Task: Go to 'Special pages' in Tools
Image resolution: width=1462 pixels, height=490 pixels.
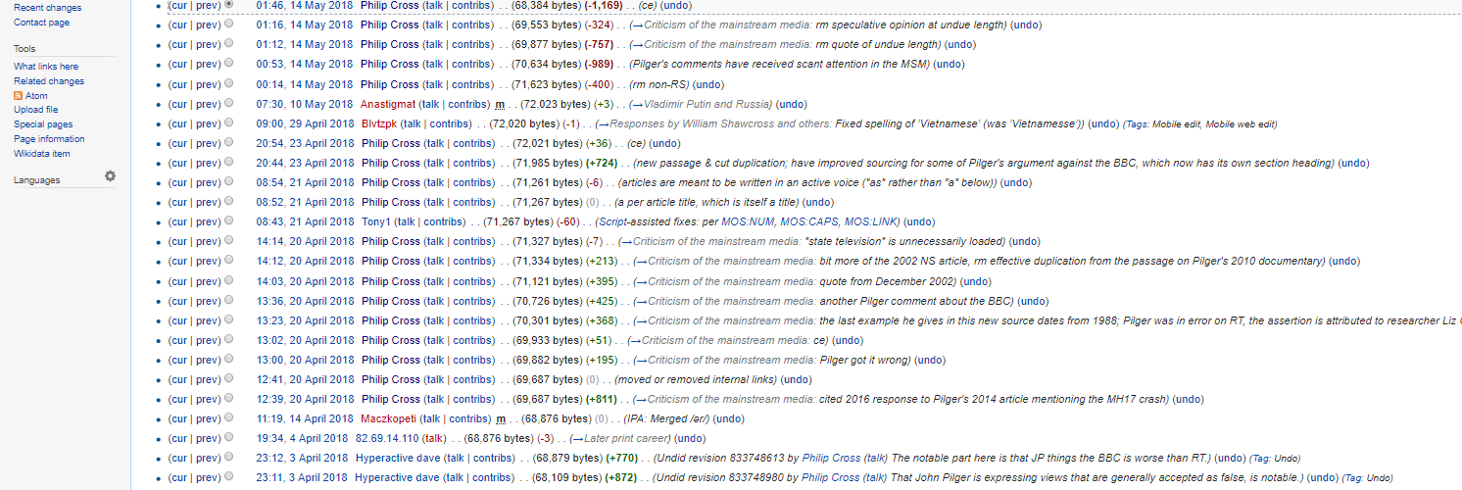Action: [x=42, y=124]
